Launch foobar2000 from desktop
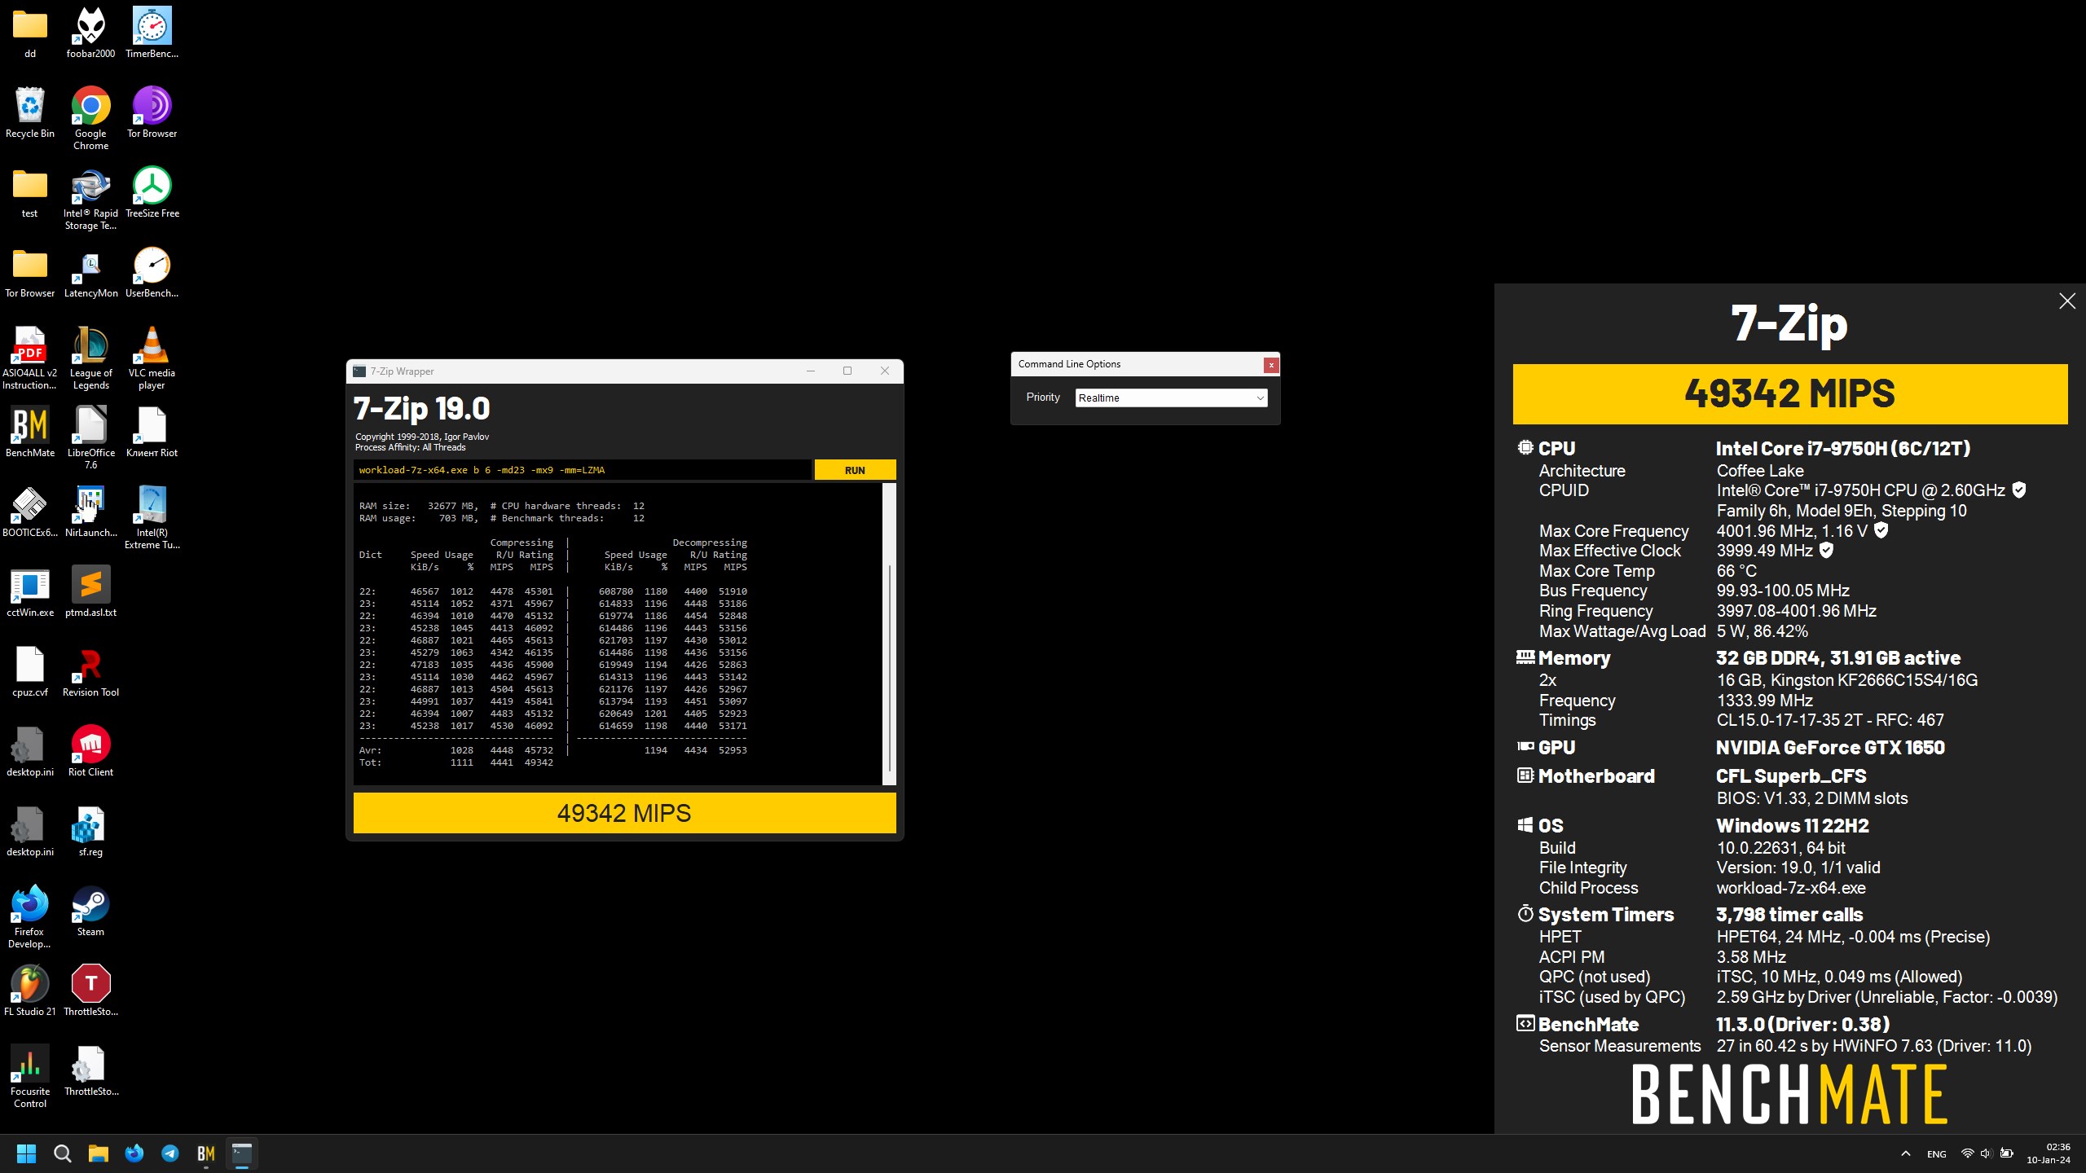This screenshot has height=1173, width=2086. (x=90, y=33)
